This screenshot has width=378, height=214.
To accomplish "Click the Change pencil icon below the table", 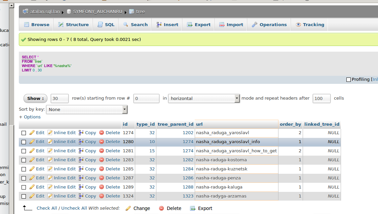I will (x=128, y=208).
